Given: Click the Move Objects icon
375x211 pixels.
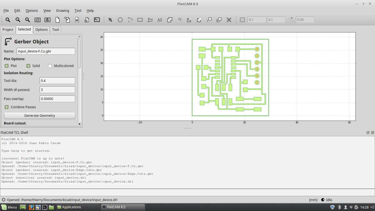Looking at the screenshot, I should (x=209, y=20).
